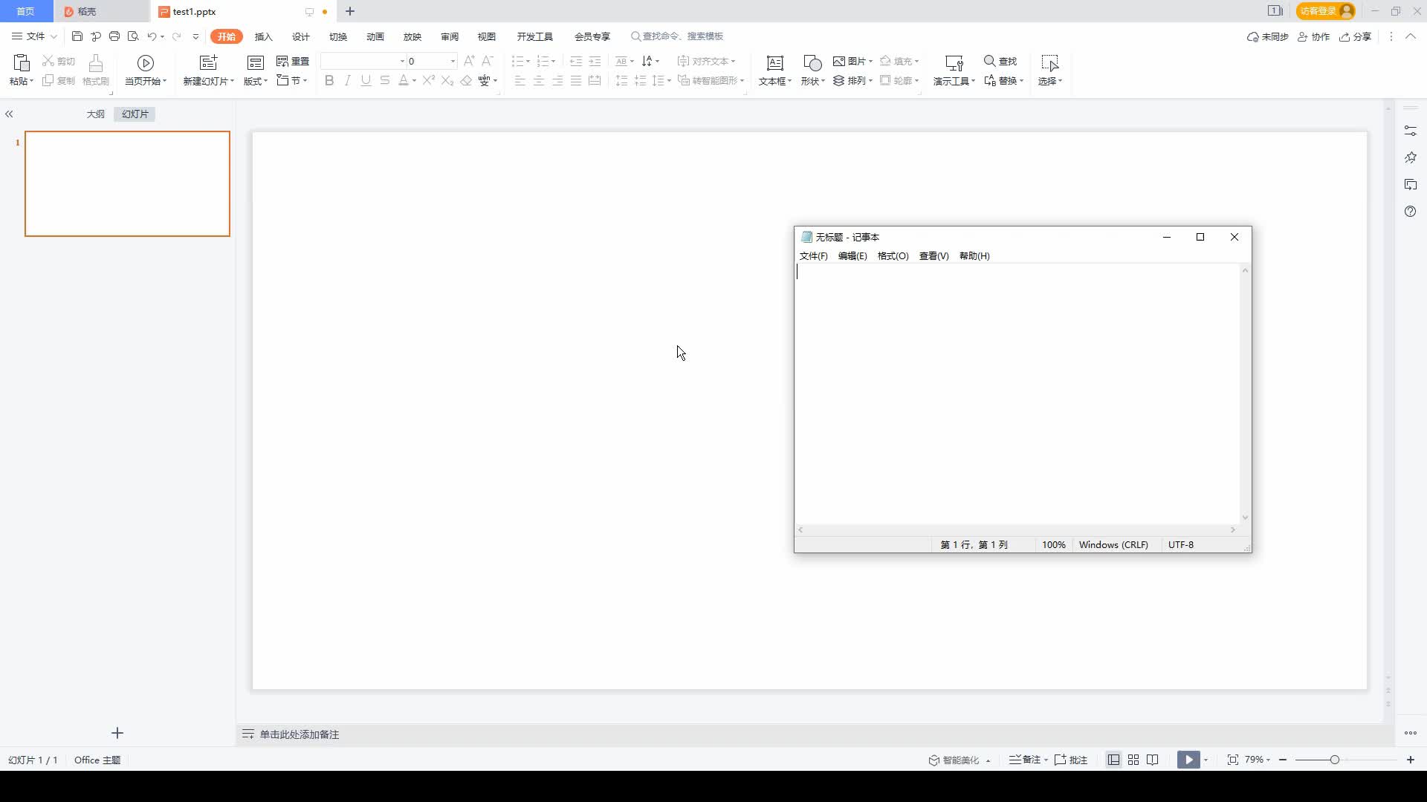This screenshot has width=1427, height=802.
Task: Toggle left text alignment
Action: [x=520, y=80]
